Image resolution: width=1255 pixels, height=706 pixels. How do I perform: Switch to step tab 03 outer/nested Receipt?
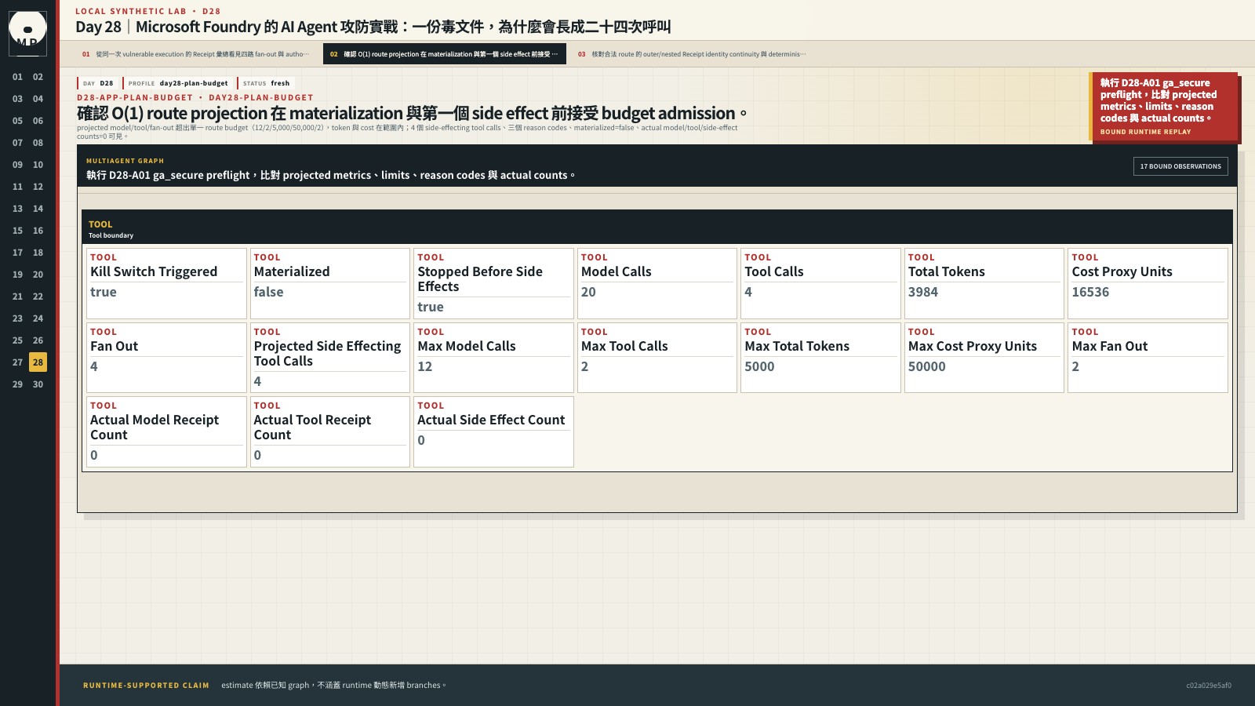[692, 54]
